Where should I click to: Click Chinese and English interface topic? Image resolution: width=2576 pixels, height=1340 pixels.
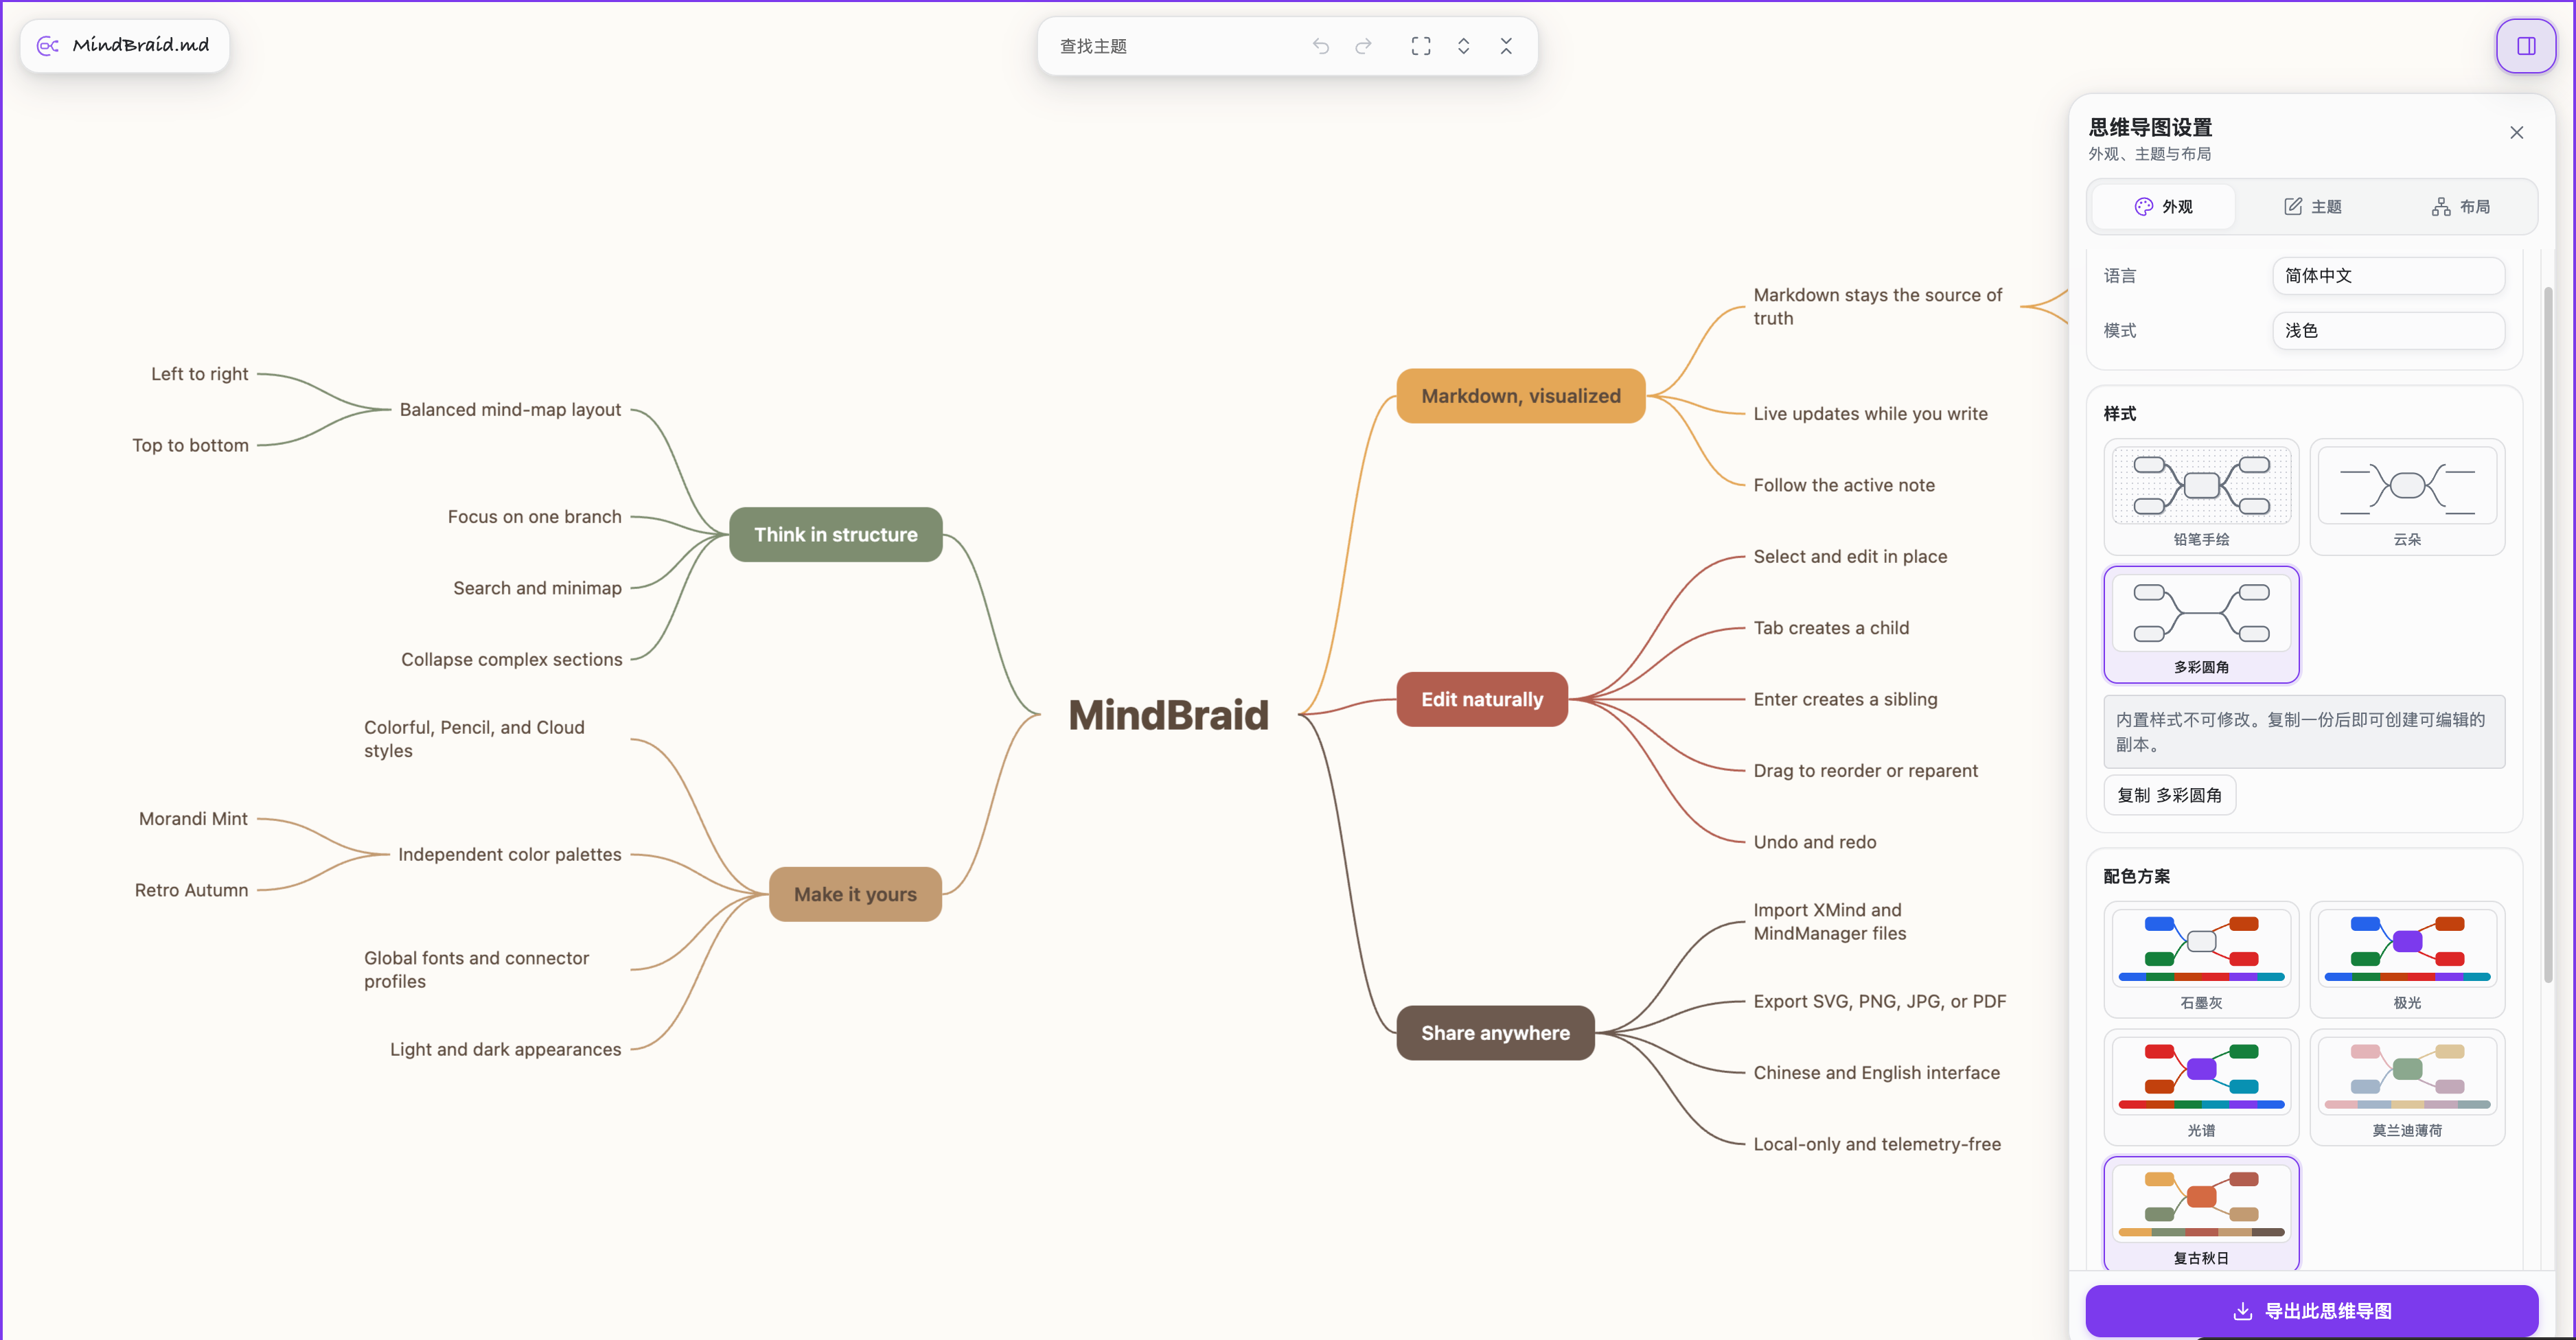[x=1876, y=1072]
